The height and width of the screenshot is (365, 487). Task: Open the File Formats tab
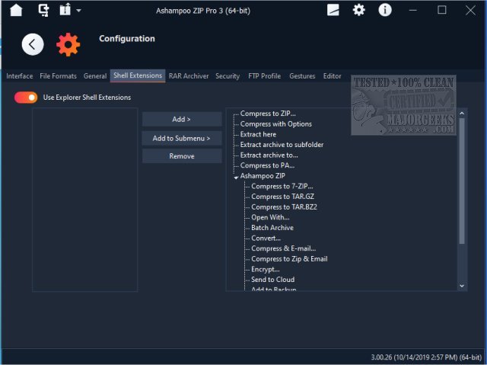click(58, 76)
